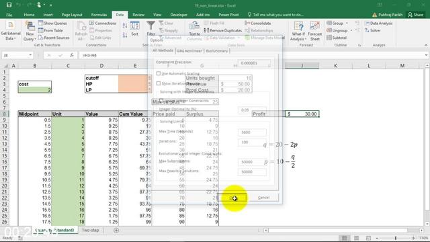Select the GRG Nonlinear tab in Options
The width and height of the screenshot is (430, 242).
(189, 51)
